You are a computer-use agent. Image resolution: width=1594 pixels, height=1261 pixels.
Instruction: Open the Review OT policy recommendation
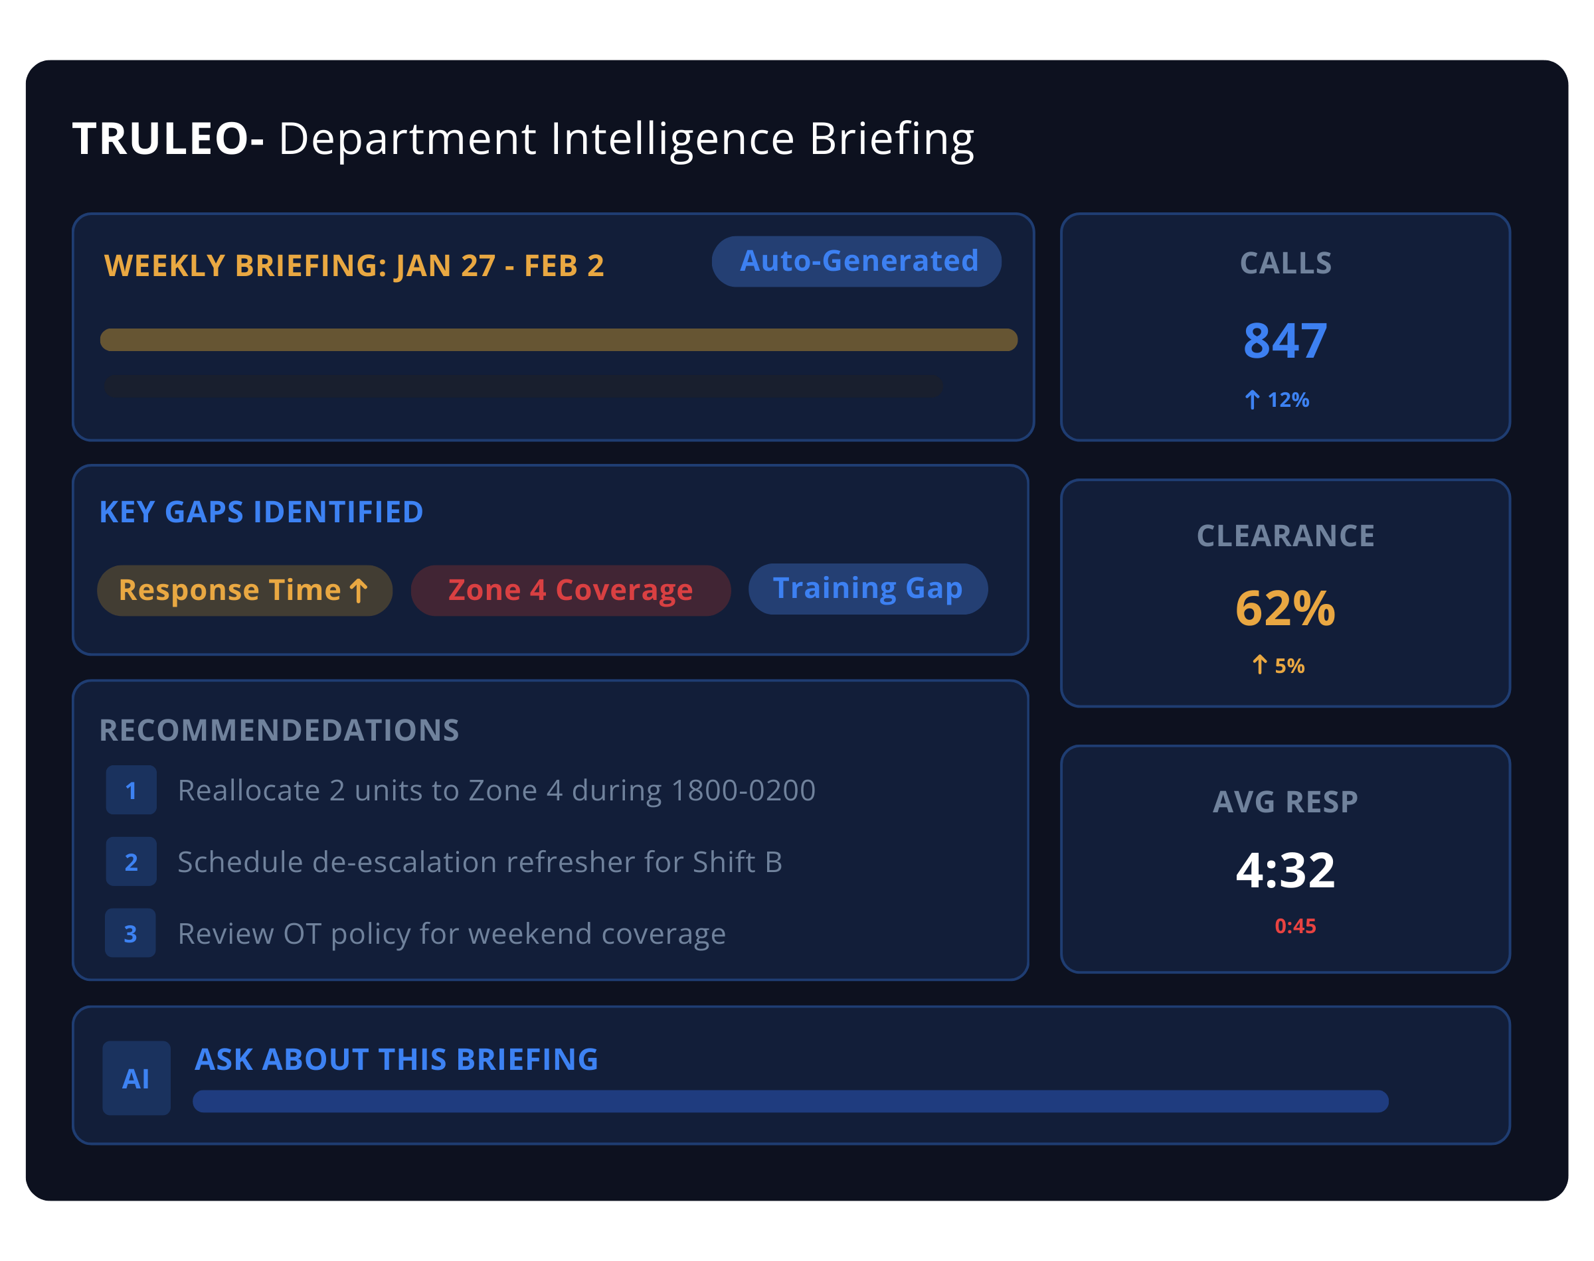click(x=452, y=933)
